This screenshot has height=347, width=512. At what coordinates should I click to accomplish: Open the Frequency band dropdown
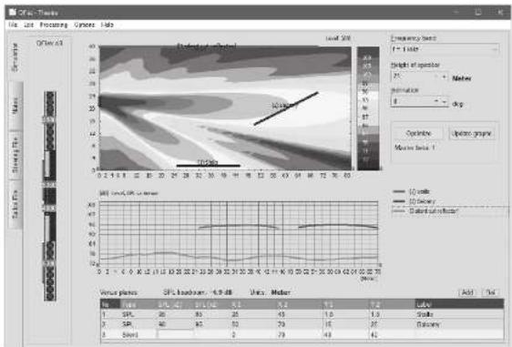tap(445, 49)
